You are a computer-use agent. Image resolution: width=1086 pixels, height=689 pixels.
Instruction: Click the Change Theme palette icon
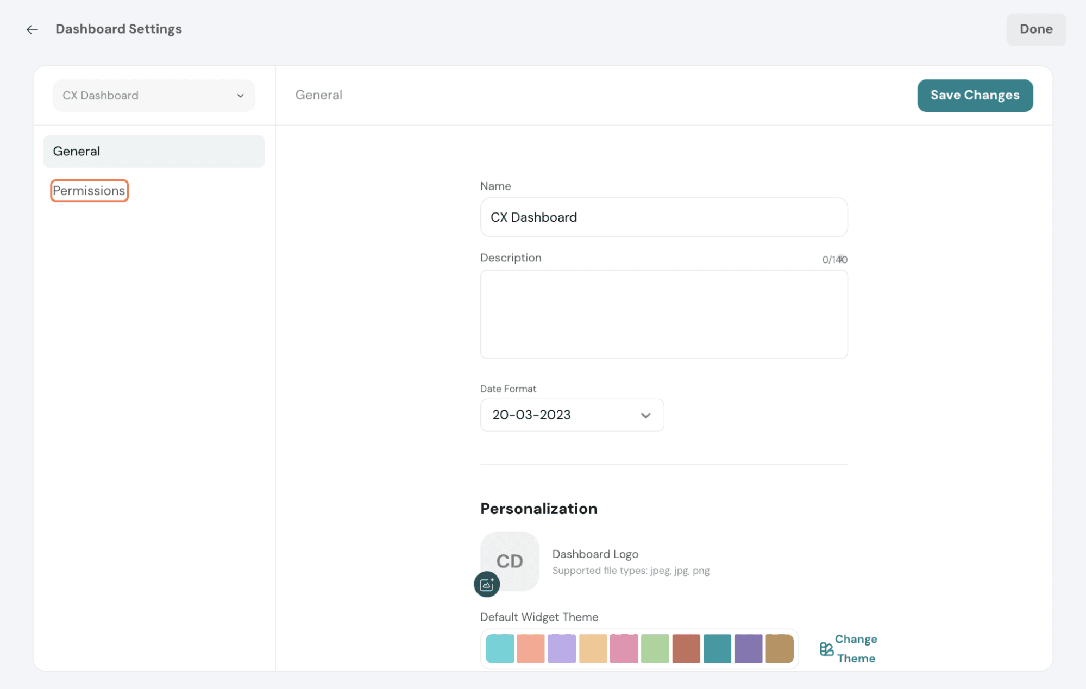coord(826,648)
